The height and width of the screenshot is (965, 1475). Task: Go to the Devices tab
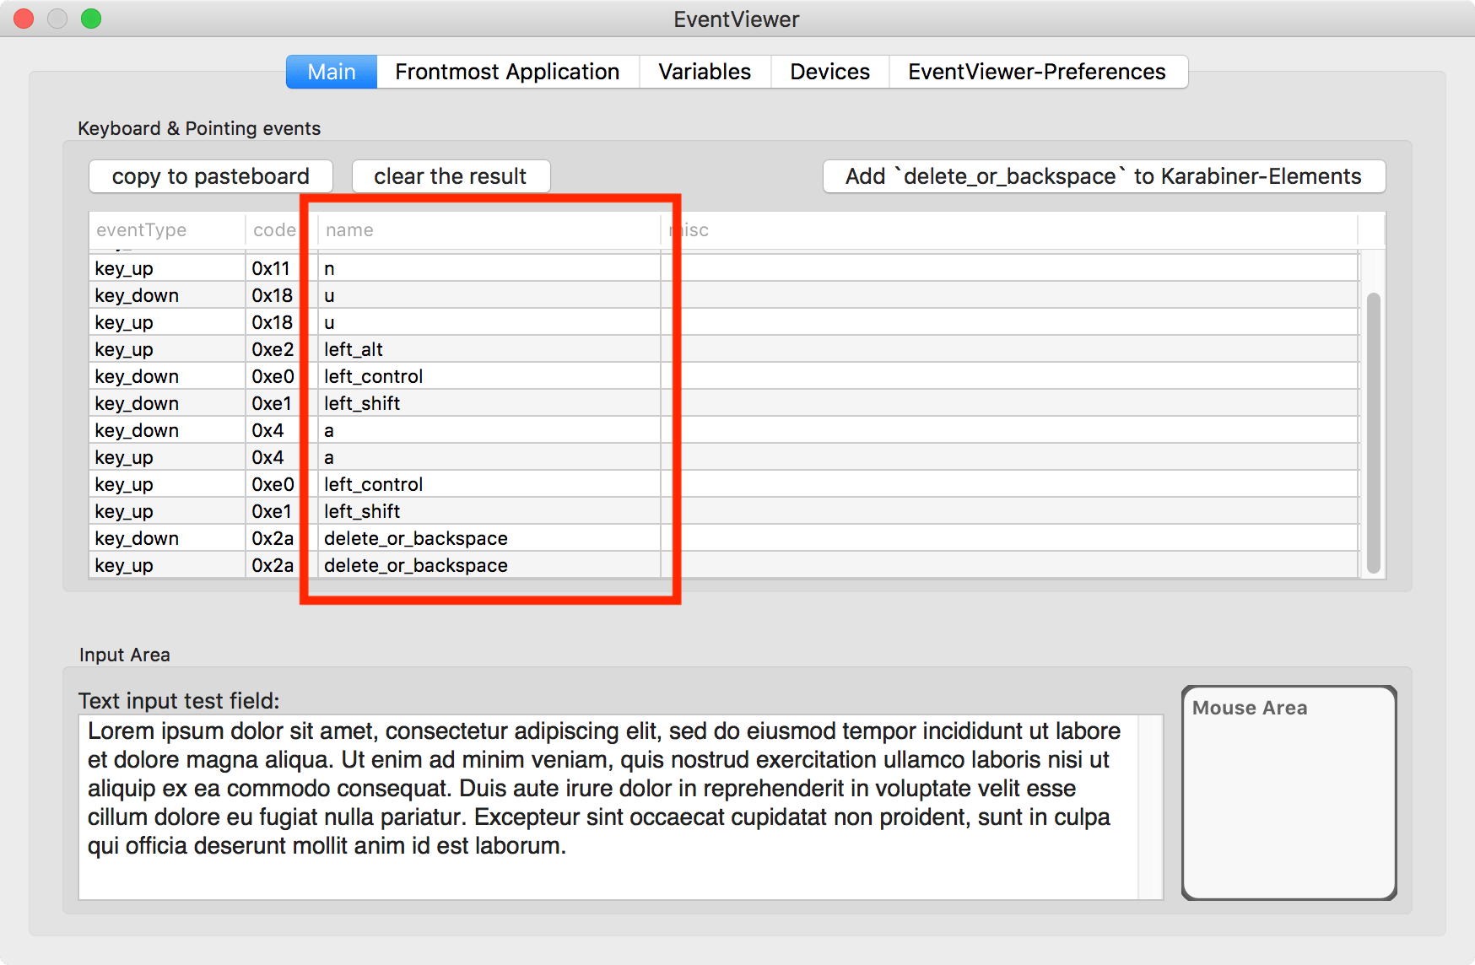tap(829, 72)
